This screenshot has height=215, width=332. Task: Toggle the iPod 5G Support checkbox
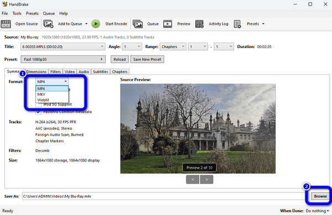point(38,104)
